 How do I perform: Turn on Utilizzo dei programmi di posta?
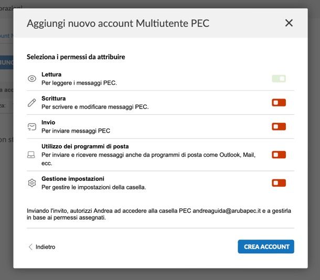279,155
